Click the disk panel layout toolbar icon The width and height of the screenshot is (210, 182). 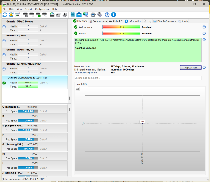(18, 15)
